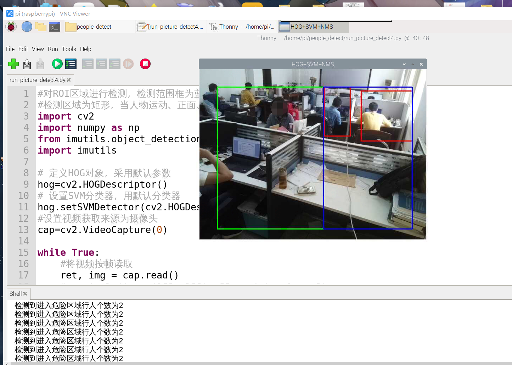This screenshot has height=365, width=512.
Task: Open the HOG+SVM+NMS window chevron menu
Action: pyautogui.click(x=404, y=64)
